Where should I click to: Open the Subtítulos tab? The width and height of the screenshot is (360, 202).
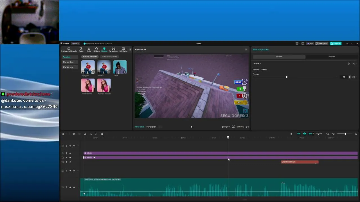(123, 50)
